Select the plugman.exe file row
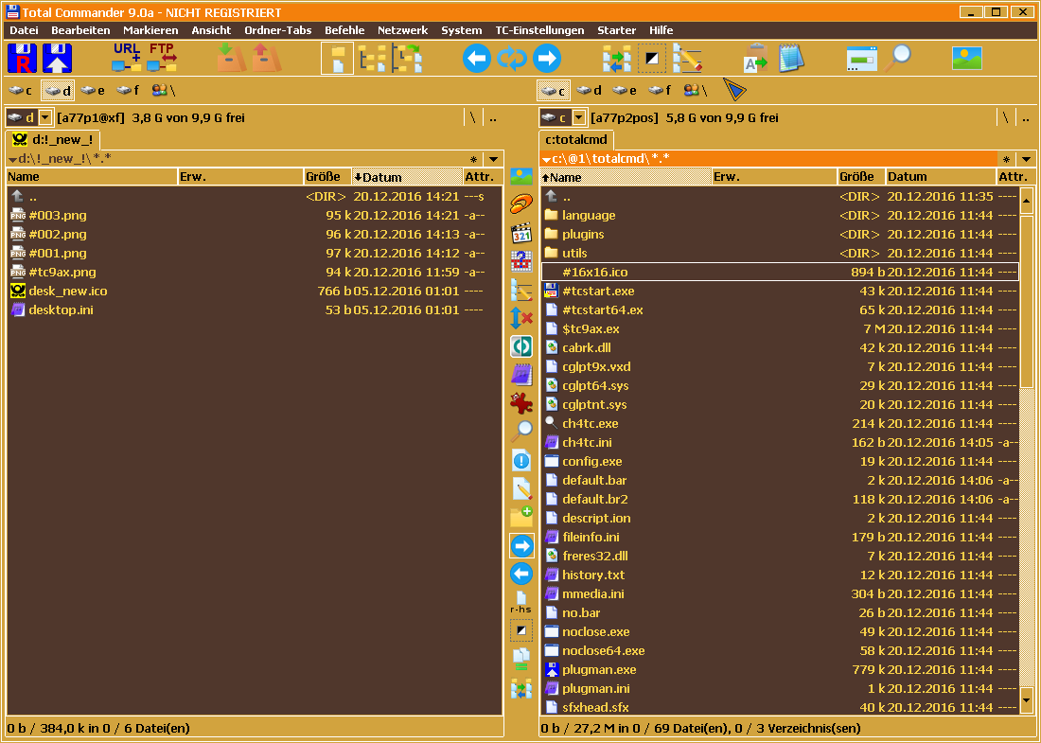Screen dimensions: 1041x743 click(x=780, y=669)
